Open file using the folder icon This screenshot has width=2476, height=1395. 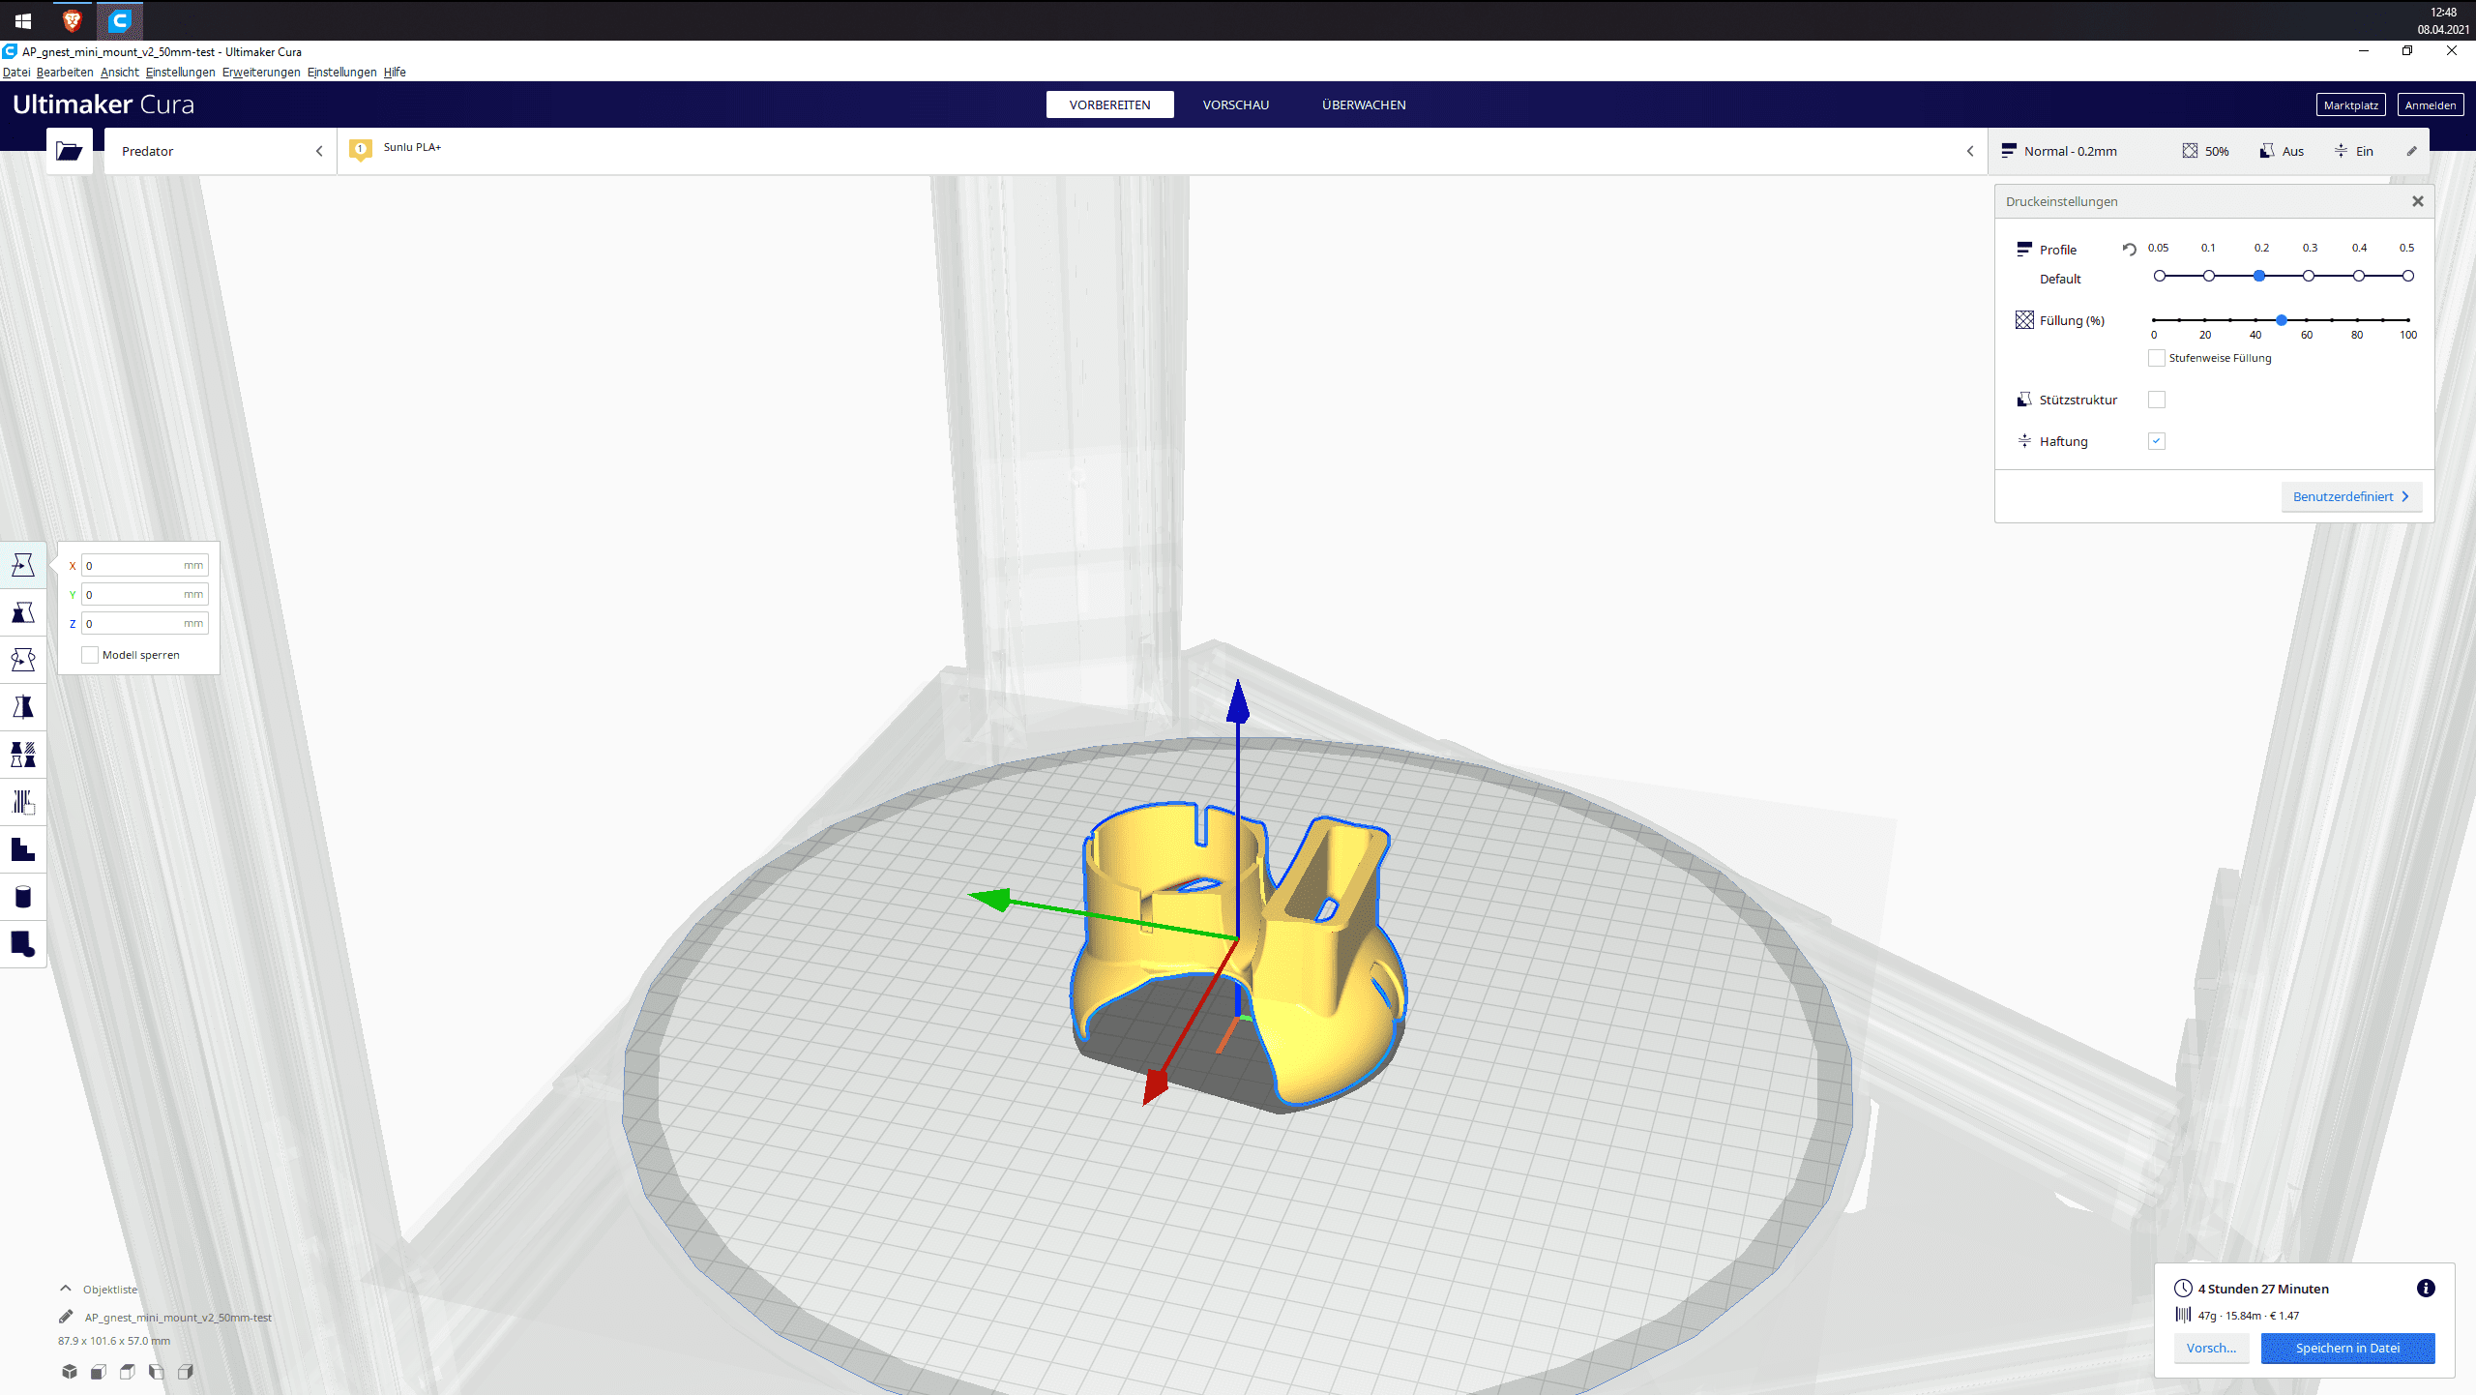(69, 151)
